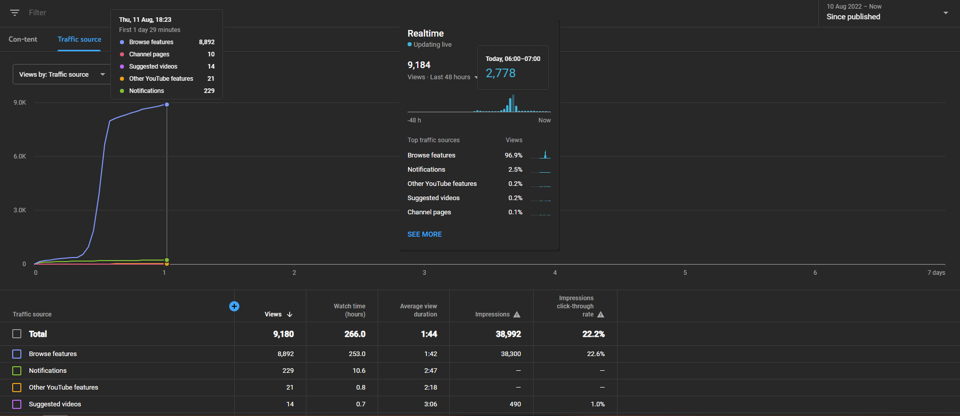Open the Views by: Traffic source dropdown
Viewport: 960px width, 416px height.
click(x=61, y=75)
